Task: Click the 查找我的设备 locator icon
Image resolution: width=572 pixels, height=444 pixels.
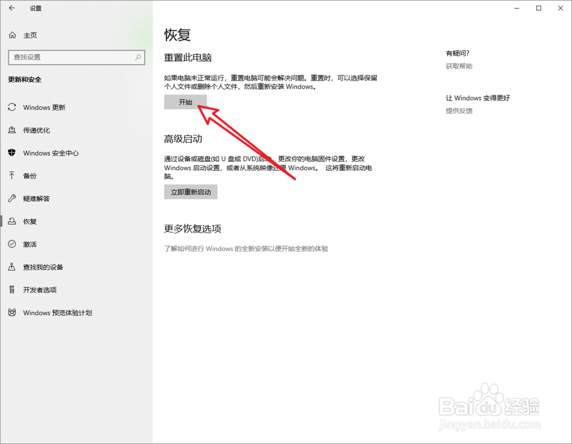Action: (x=12, y=267)
